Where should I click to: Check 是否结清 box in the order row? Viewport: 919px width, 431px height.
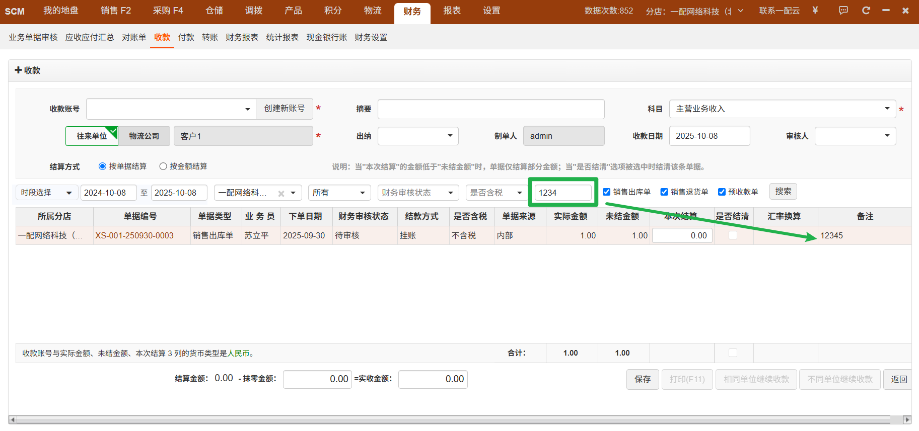coord(733,235)
